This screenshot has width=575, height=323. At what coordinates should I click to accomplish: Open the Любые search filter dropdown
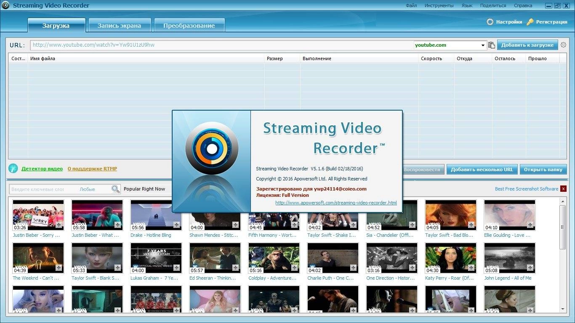[x=87, y=190]
